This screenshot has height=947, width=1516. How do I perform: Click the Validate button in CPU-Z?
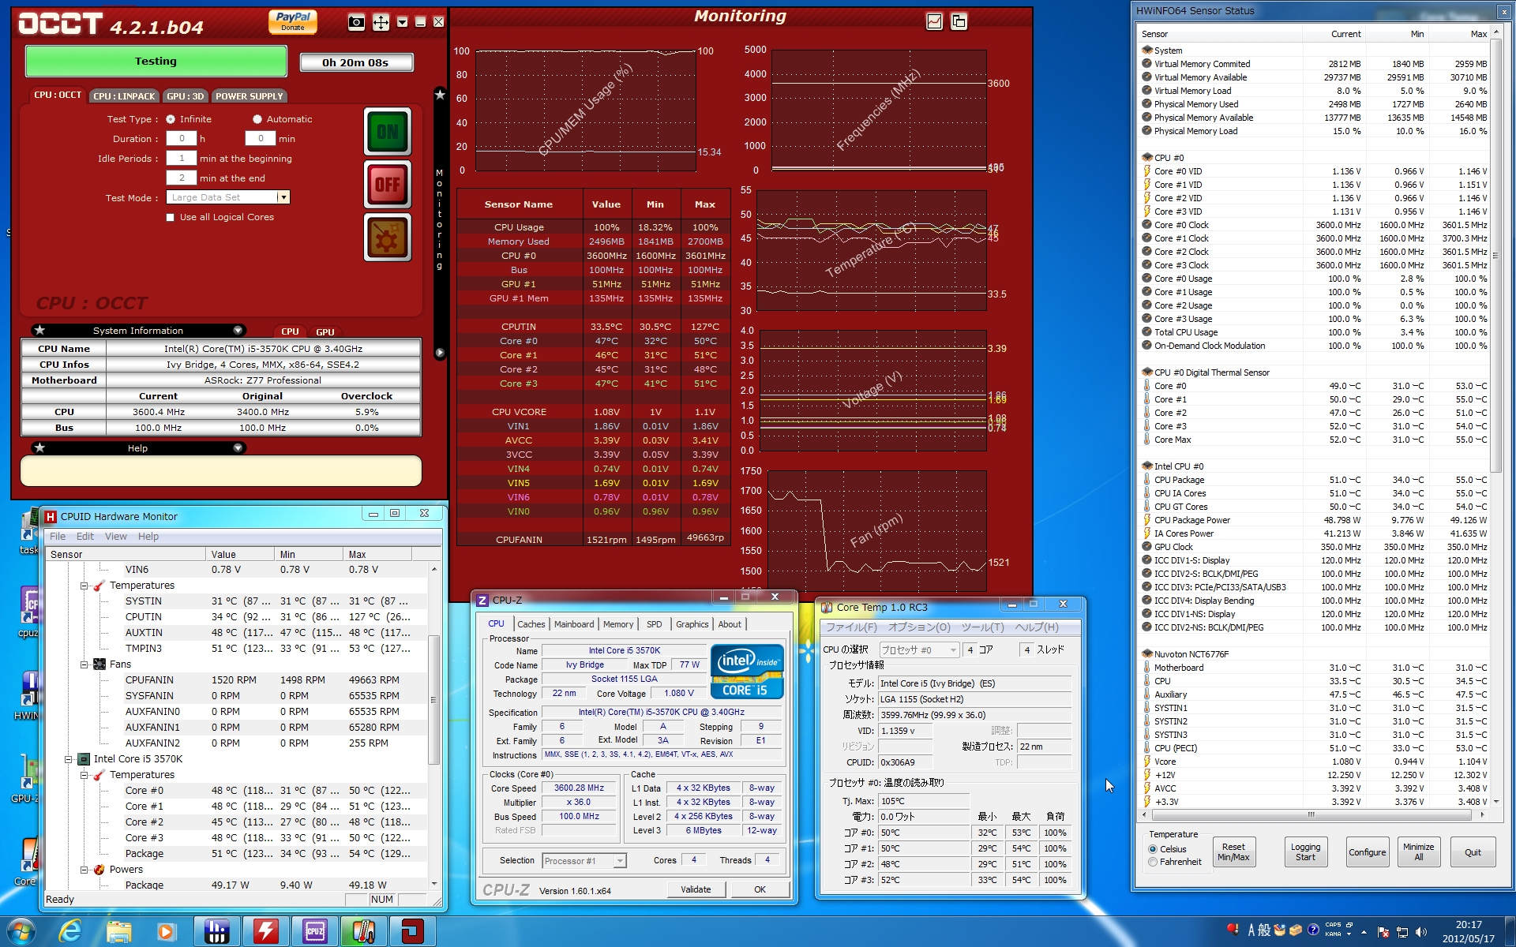(x=696, y=889)
